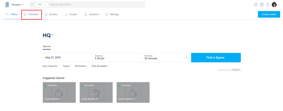Expand the Any Capacity filter

(51, 66)
